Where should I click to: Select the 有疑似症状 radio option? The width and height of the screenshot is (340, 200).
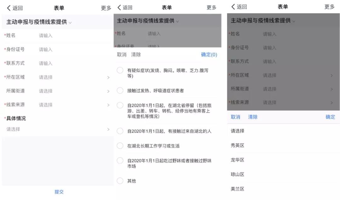click(120, 70)
